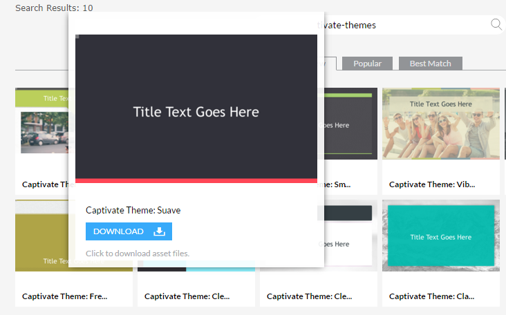Viewport: 506px width, 315px height.
Task: Switch to the Popular tab
Action: coord(367,64)
